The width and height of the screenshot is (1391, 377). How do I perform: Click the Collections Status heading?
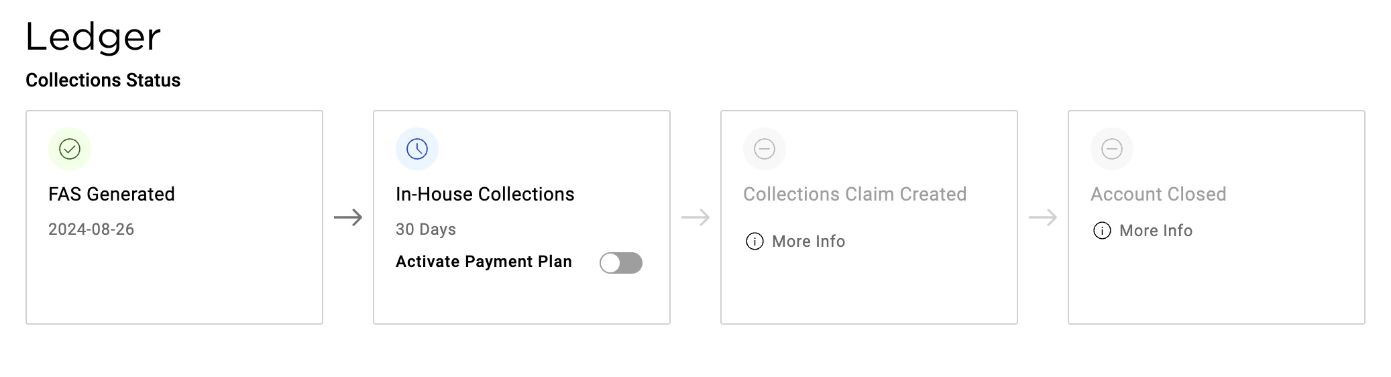tap(103, 80)
